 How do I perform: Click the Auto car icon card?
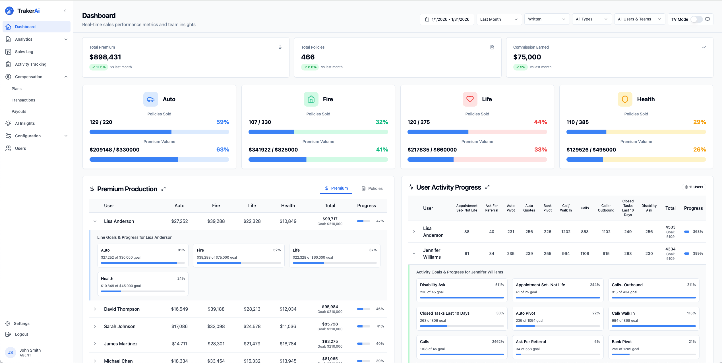pos(150,99)
